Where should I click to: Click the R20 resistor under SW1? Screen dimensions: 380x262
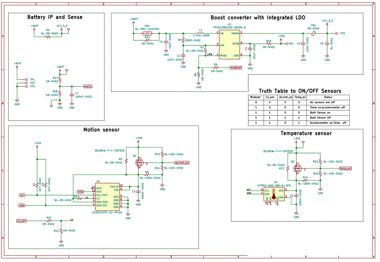pos(147,40)
